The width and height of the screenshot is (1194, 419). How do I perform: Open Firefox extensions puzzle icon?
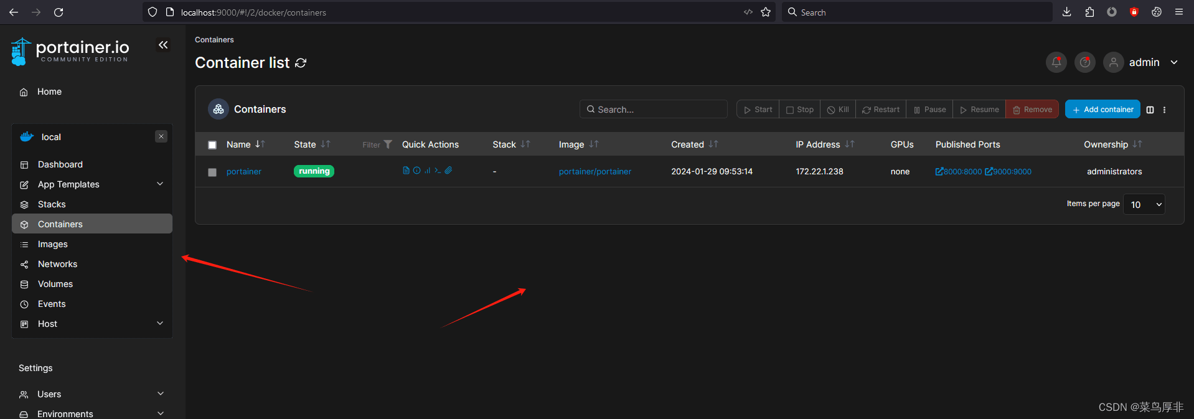click(1089, 12)
